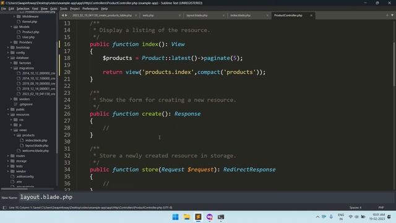396x223 pixels.
Task: Open .gitignore under database folder
Action: coord(26,104)
